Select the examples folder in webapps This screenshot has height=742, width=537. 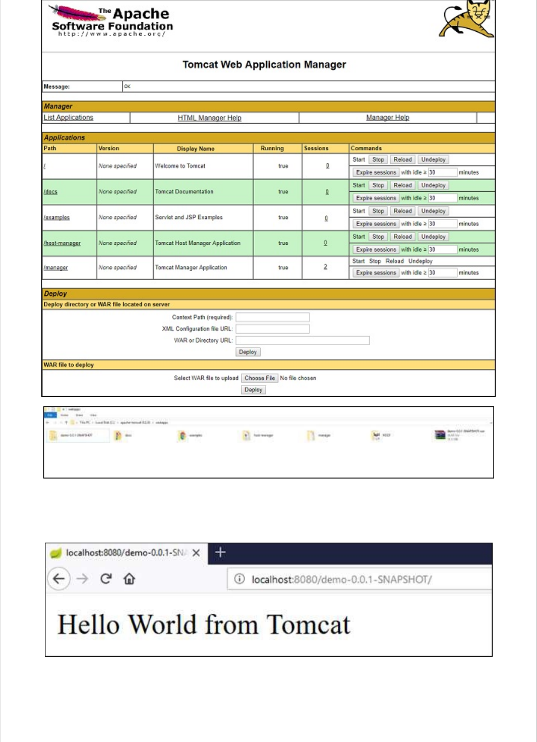[190, 435]
